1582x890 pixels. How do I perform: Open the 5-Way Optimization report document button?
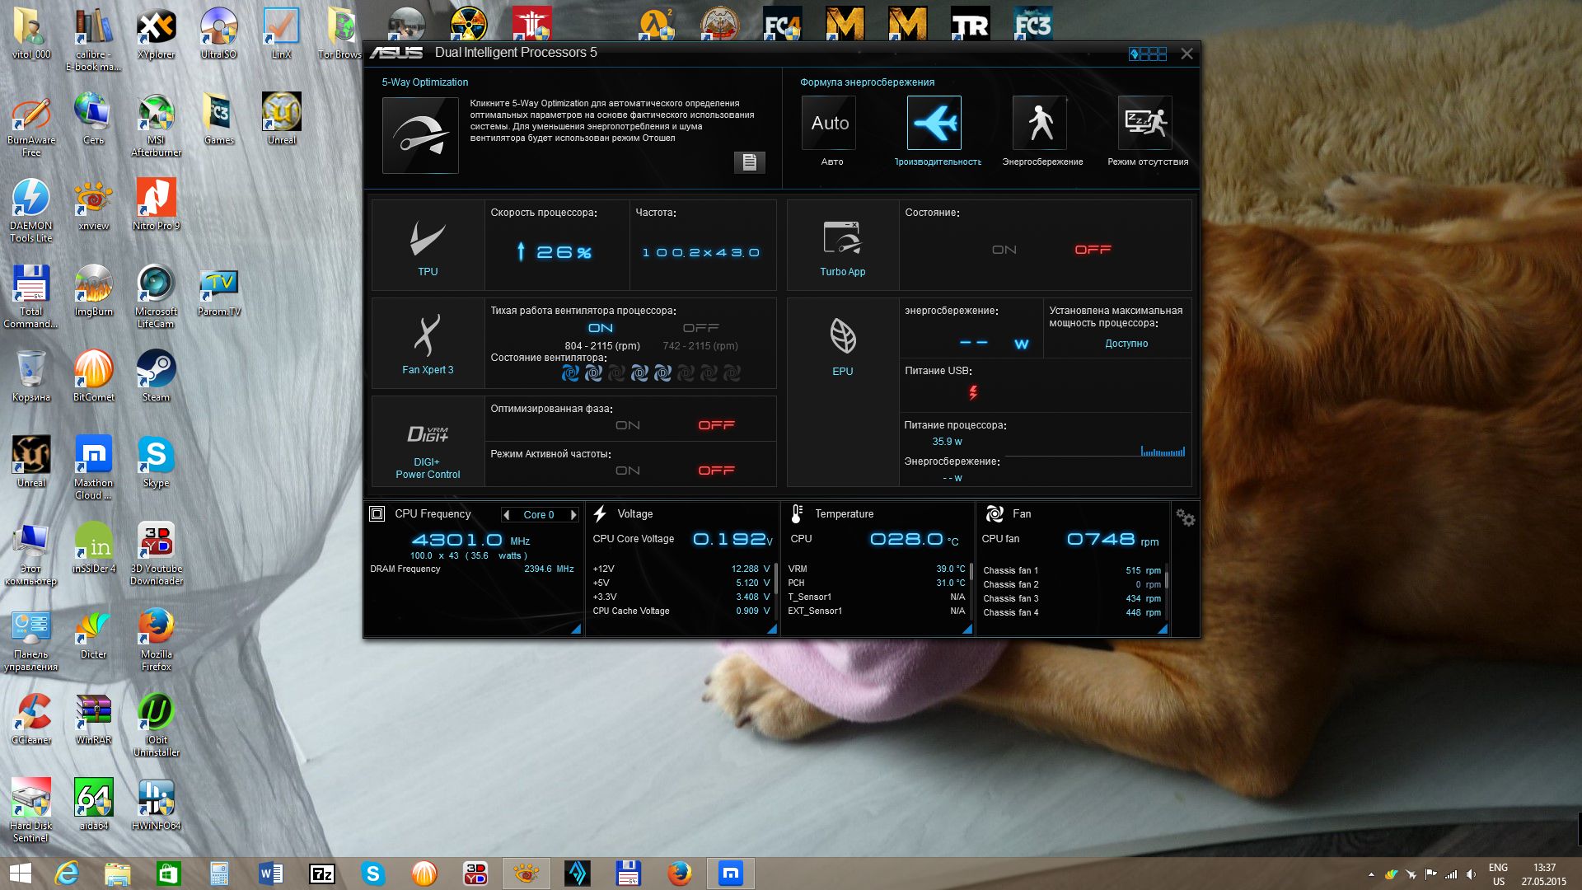point(749,162)
